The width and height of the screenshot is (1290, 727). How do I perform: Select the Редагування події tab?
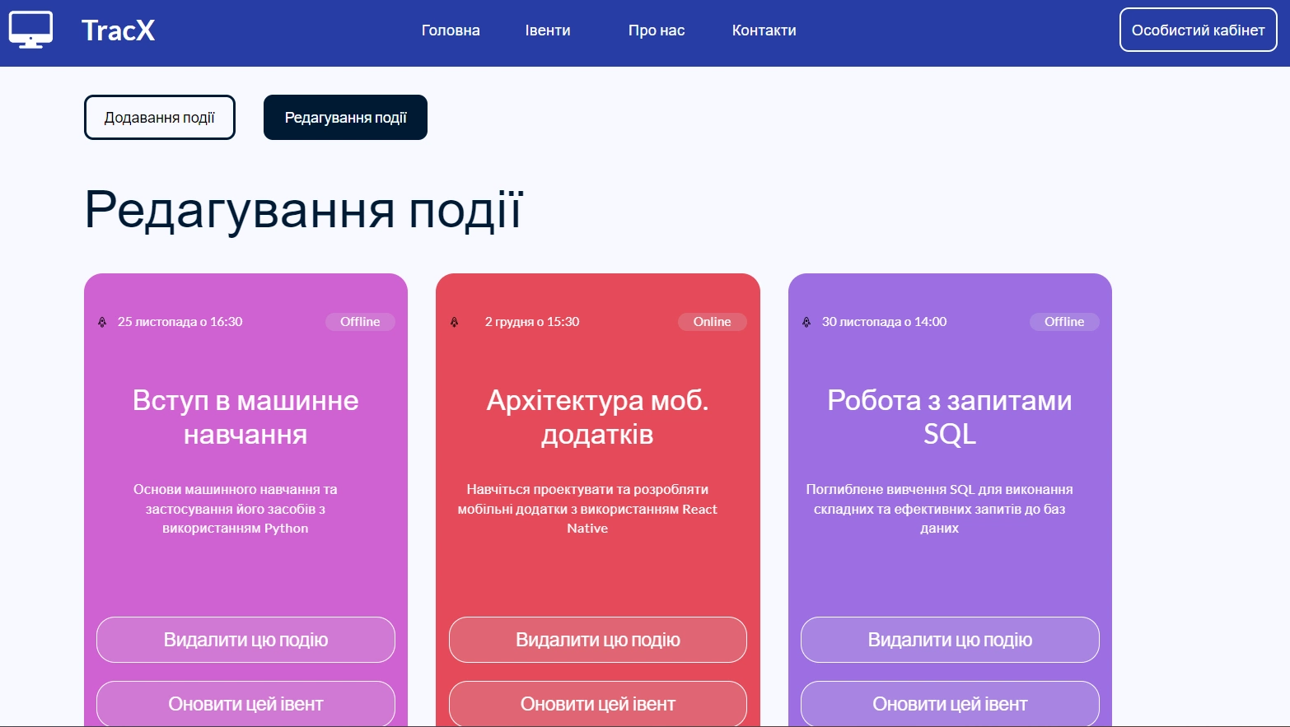(345, 117)
